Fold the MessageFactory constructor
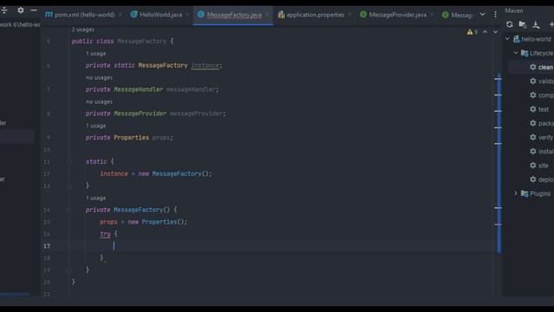Viewport: 554px width, 312px height. (x=69, y=210)
